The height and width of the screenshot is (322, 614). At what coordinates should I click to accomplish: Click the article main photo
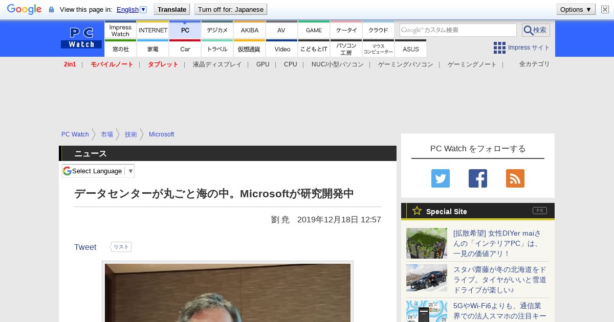pos(228,292)
